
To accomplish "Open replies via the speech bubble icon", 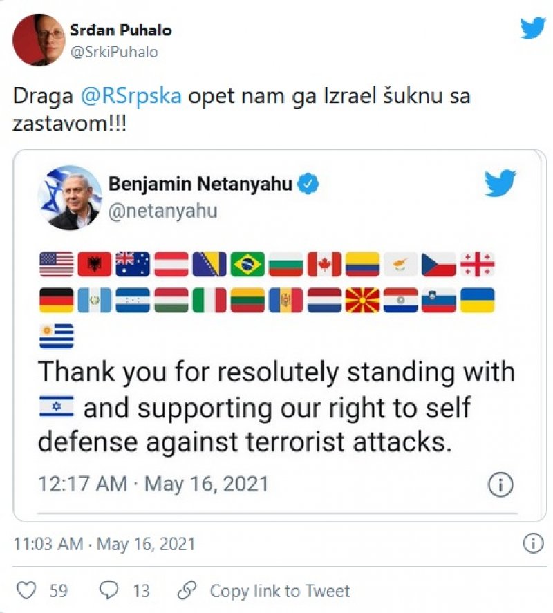I will 109,591.
